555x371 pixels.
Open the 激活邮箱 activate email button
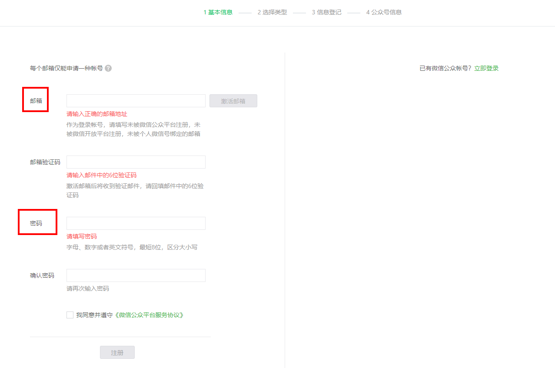pos(233,100)
